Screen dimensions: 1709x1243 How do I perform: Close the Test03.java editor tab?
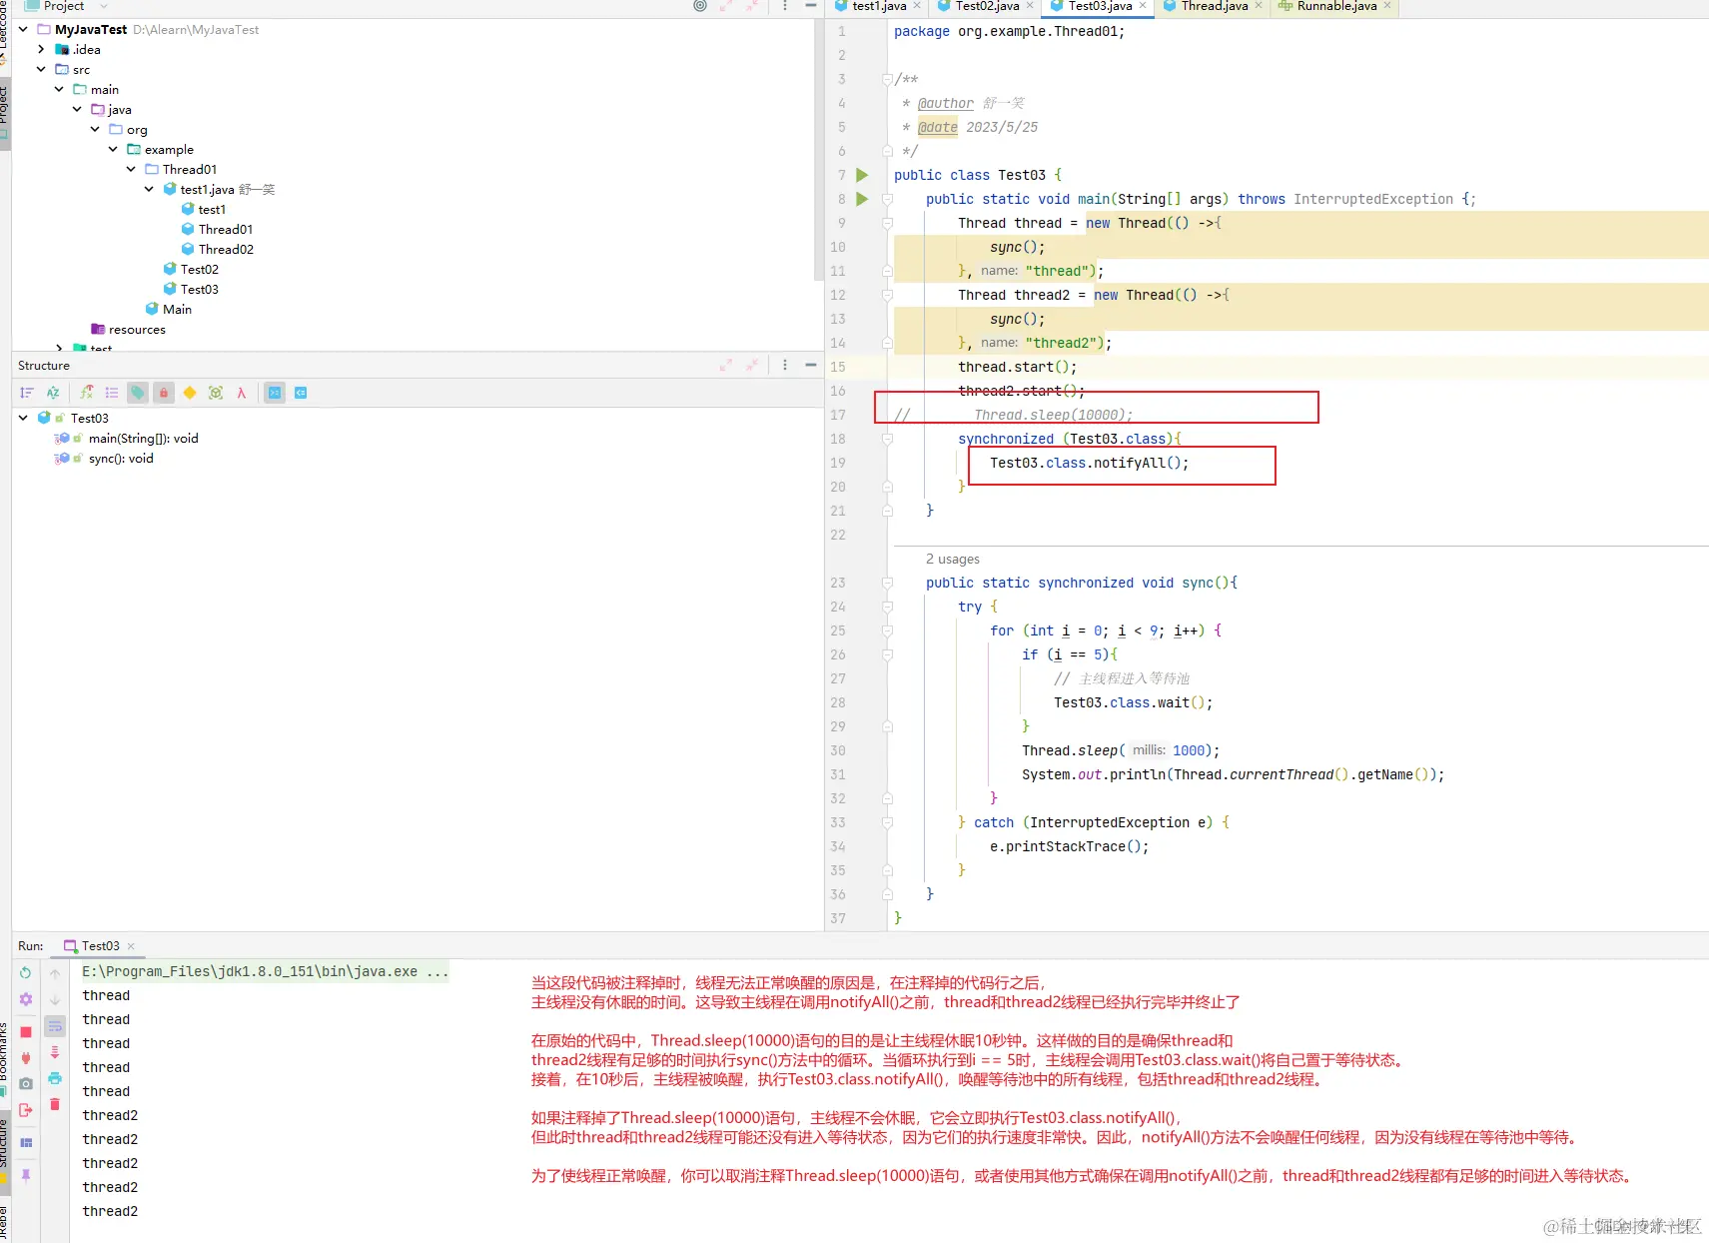1143,6
